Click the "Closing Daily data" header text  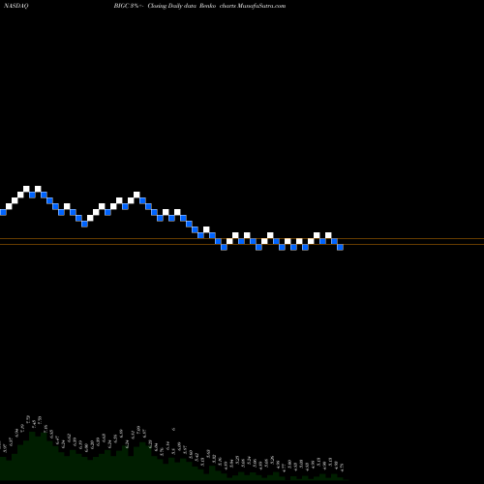172,6
